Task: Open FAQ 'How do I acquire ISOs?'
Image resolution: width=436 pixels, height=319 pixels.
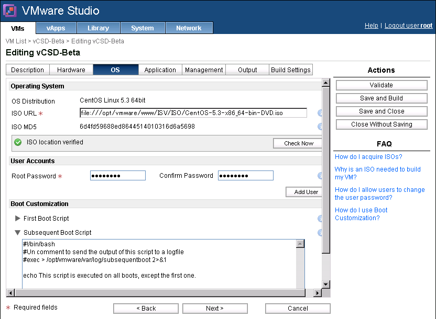Action: (x=368, y=157)
